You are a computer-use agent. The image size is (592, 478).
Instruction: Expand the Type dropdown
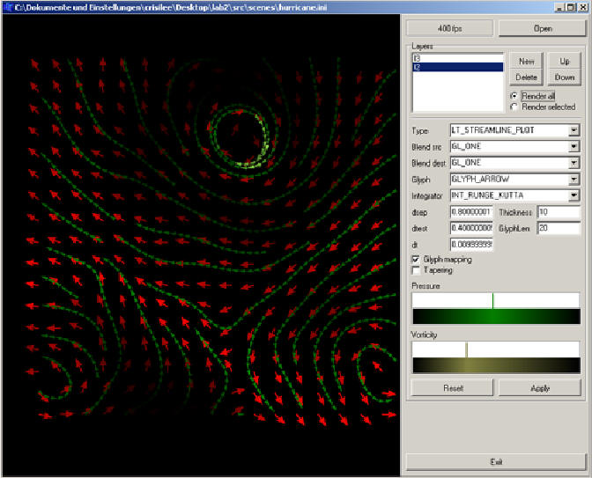click(573, 130)
